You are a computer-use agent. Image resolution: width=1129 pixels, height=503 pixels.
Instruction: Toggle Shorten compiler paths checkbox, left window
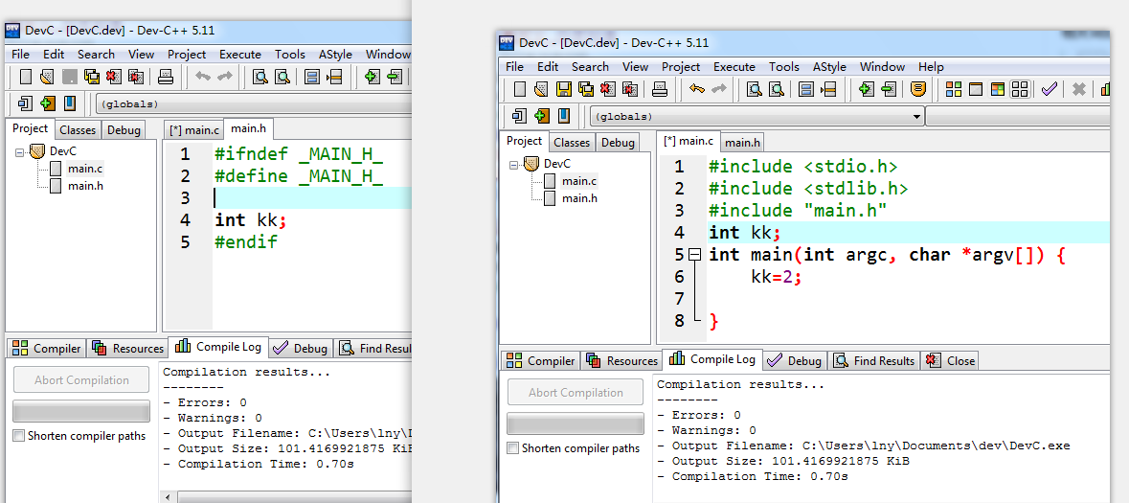[19, 436]
